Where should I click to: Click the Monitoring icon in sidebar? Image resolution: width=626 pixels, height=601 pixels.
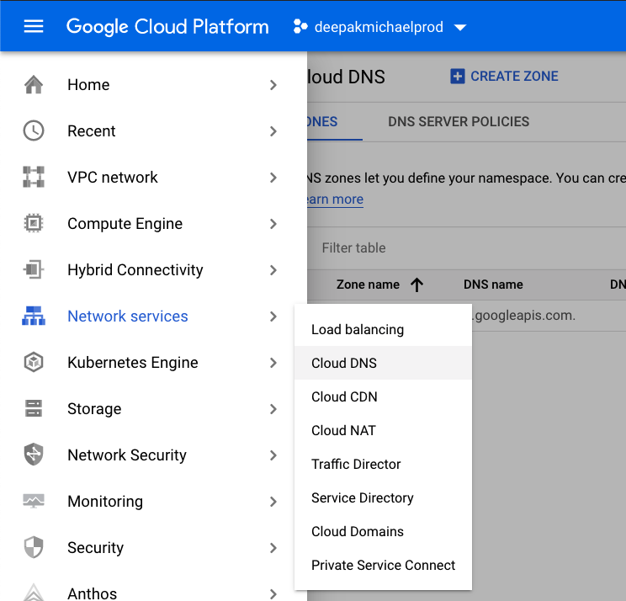tap(34, 502)
